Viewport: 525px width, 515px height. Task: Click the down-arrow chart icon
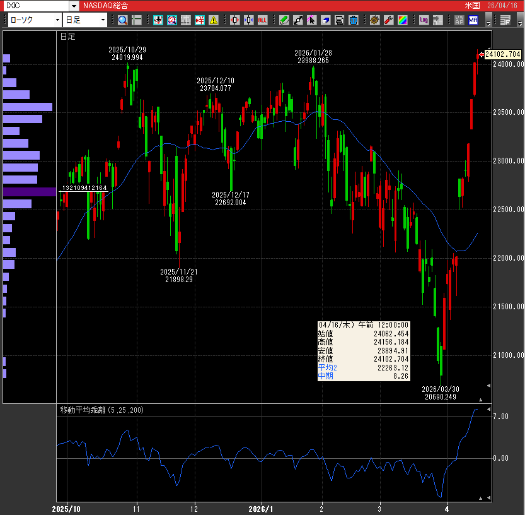pyautogui.click(x=158, y=20)
